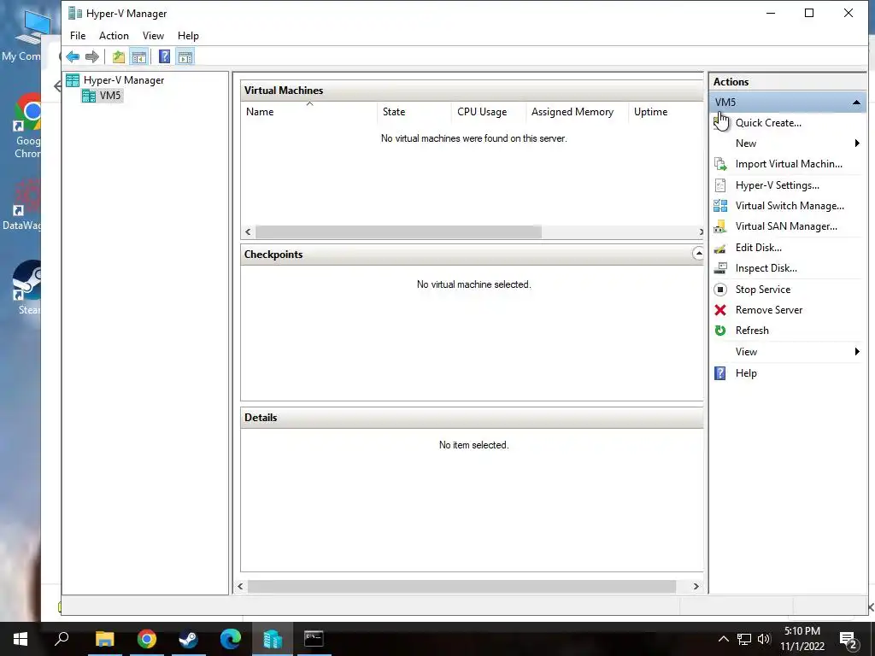Click Hyper-V Manager taskbar icon
875x656 pixels.
click(273, 639)
